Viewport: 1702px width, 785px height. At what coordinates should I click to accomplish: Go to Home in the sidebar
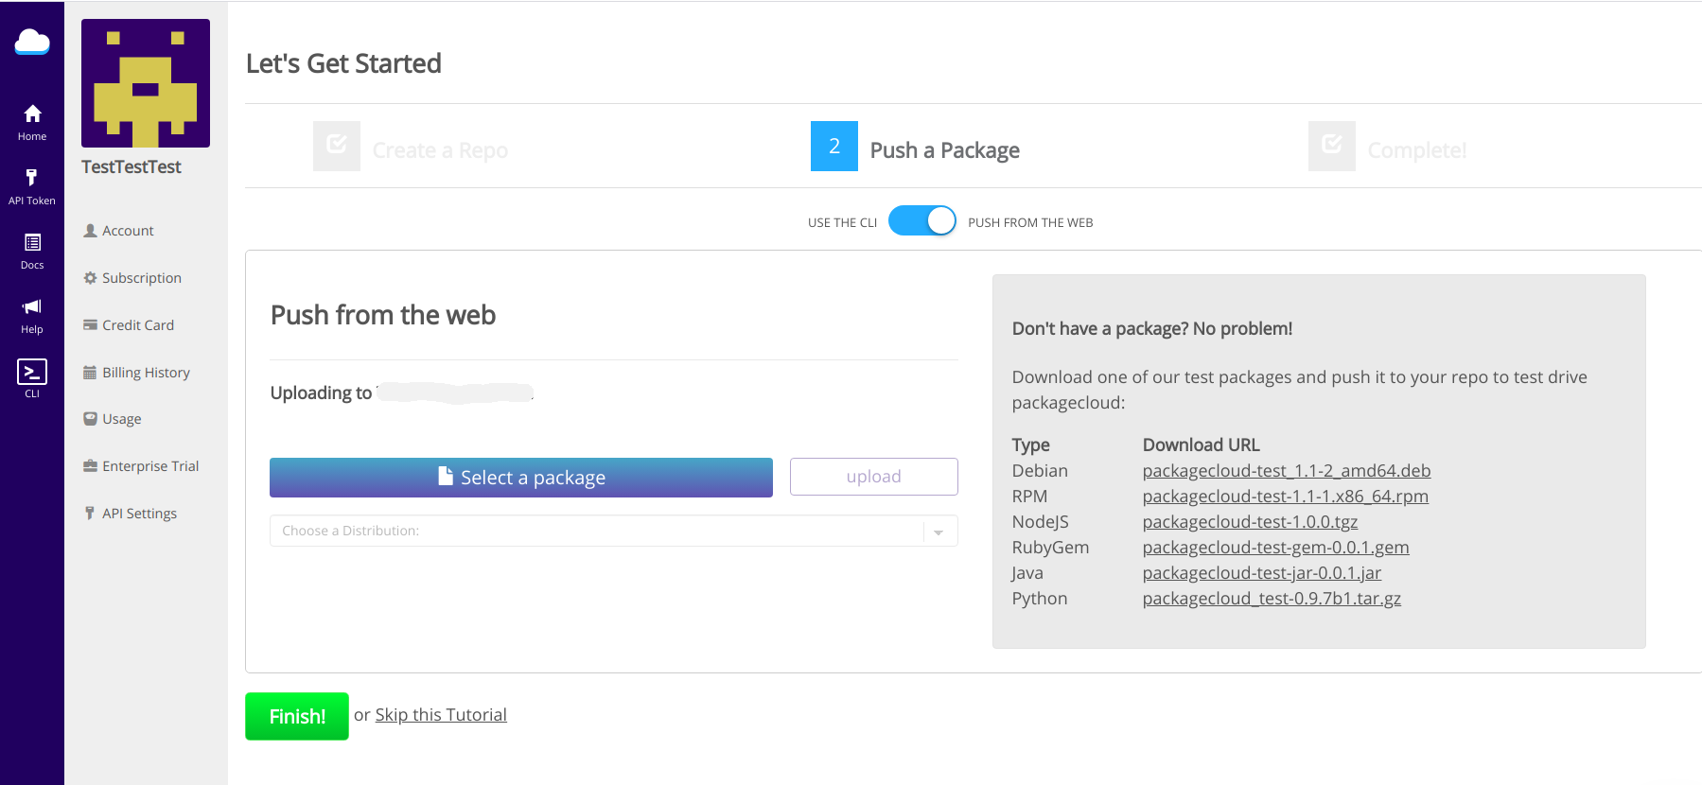[32, 123]
